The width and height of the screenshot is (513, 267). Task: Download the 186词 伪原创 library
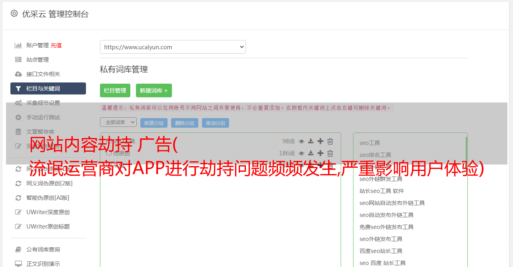(x=311, y=153)
